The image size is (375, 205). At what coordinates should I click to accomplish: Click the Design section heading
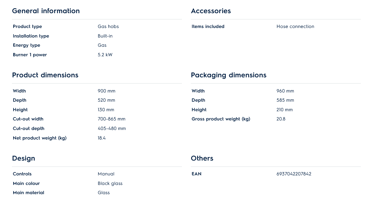(x=23, y=158)
